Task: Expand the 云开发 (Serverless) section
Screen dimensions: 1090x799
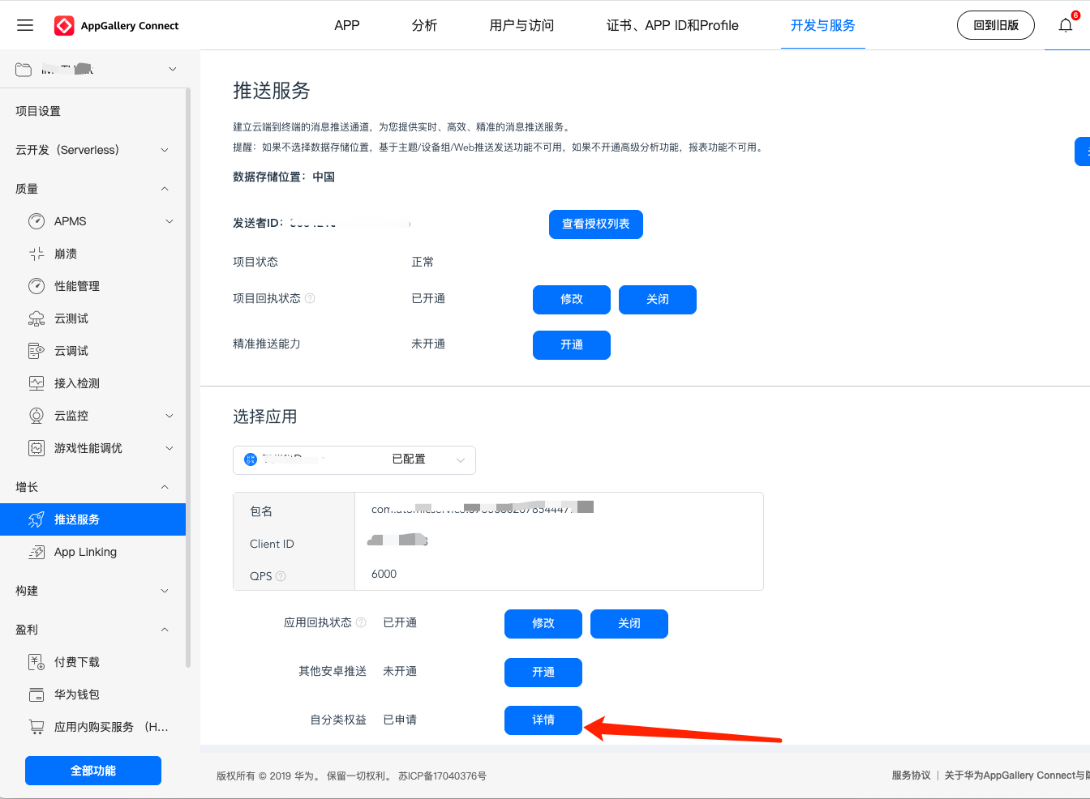Action: tap(165, 150)
